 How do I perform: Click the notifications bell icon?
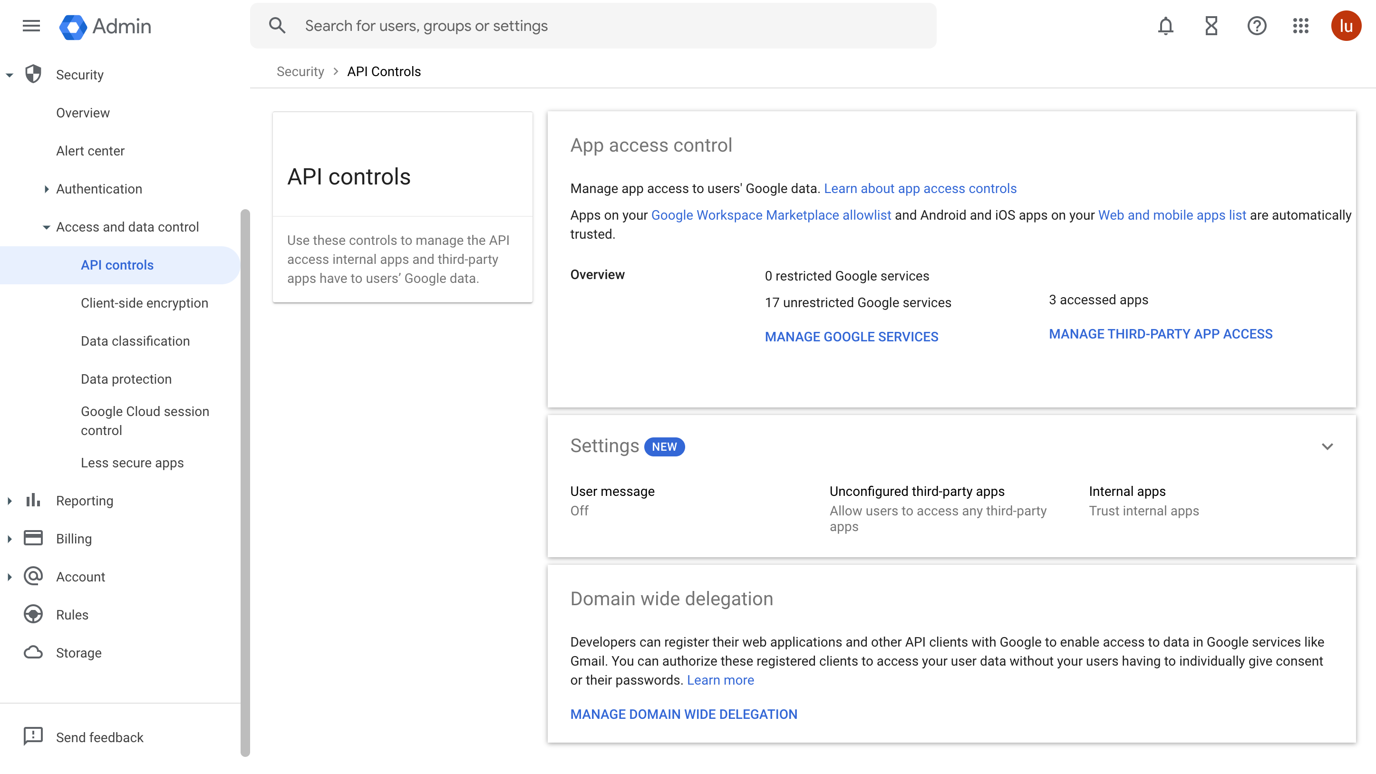point(1165,26)
